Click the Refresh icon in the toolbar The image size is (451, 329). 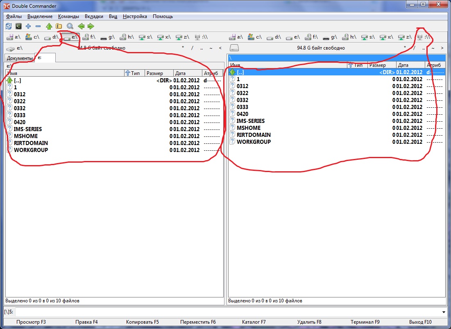[9, 26]
